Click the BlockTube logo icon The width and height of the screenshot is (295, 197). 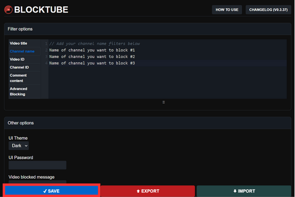click(8, 9)
